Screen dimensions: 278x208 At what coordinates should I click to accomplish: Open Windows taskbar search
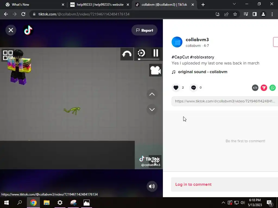point(20,203)
